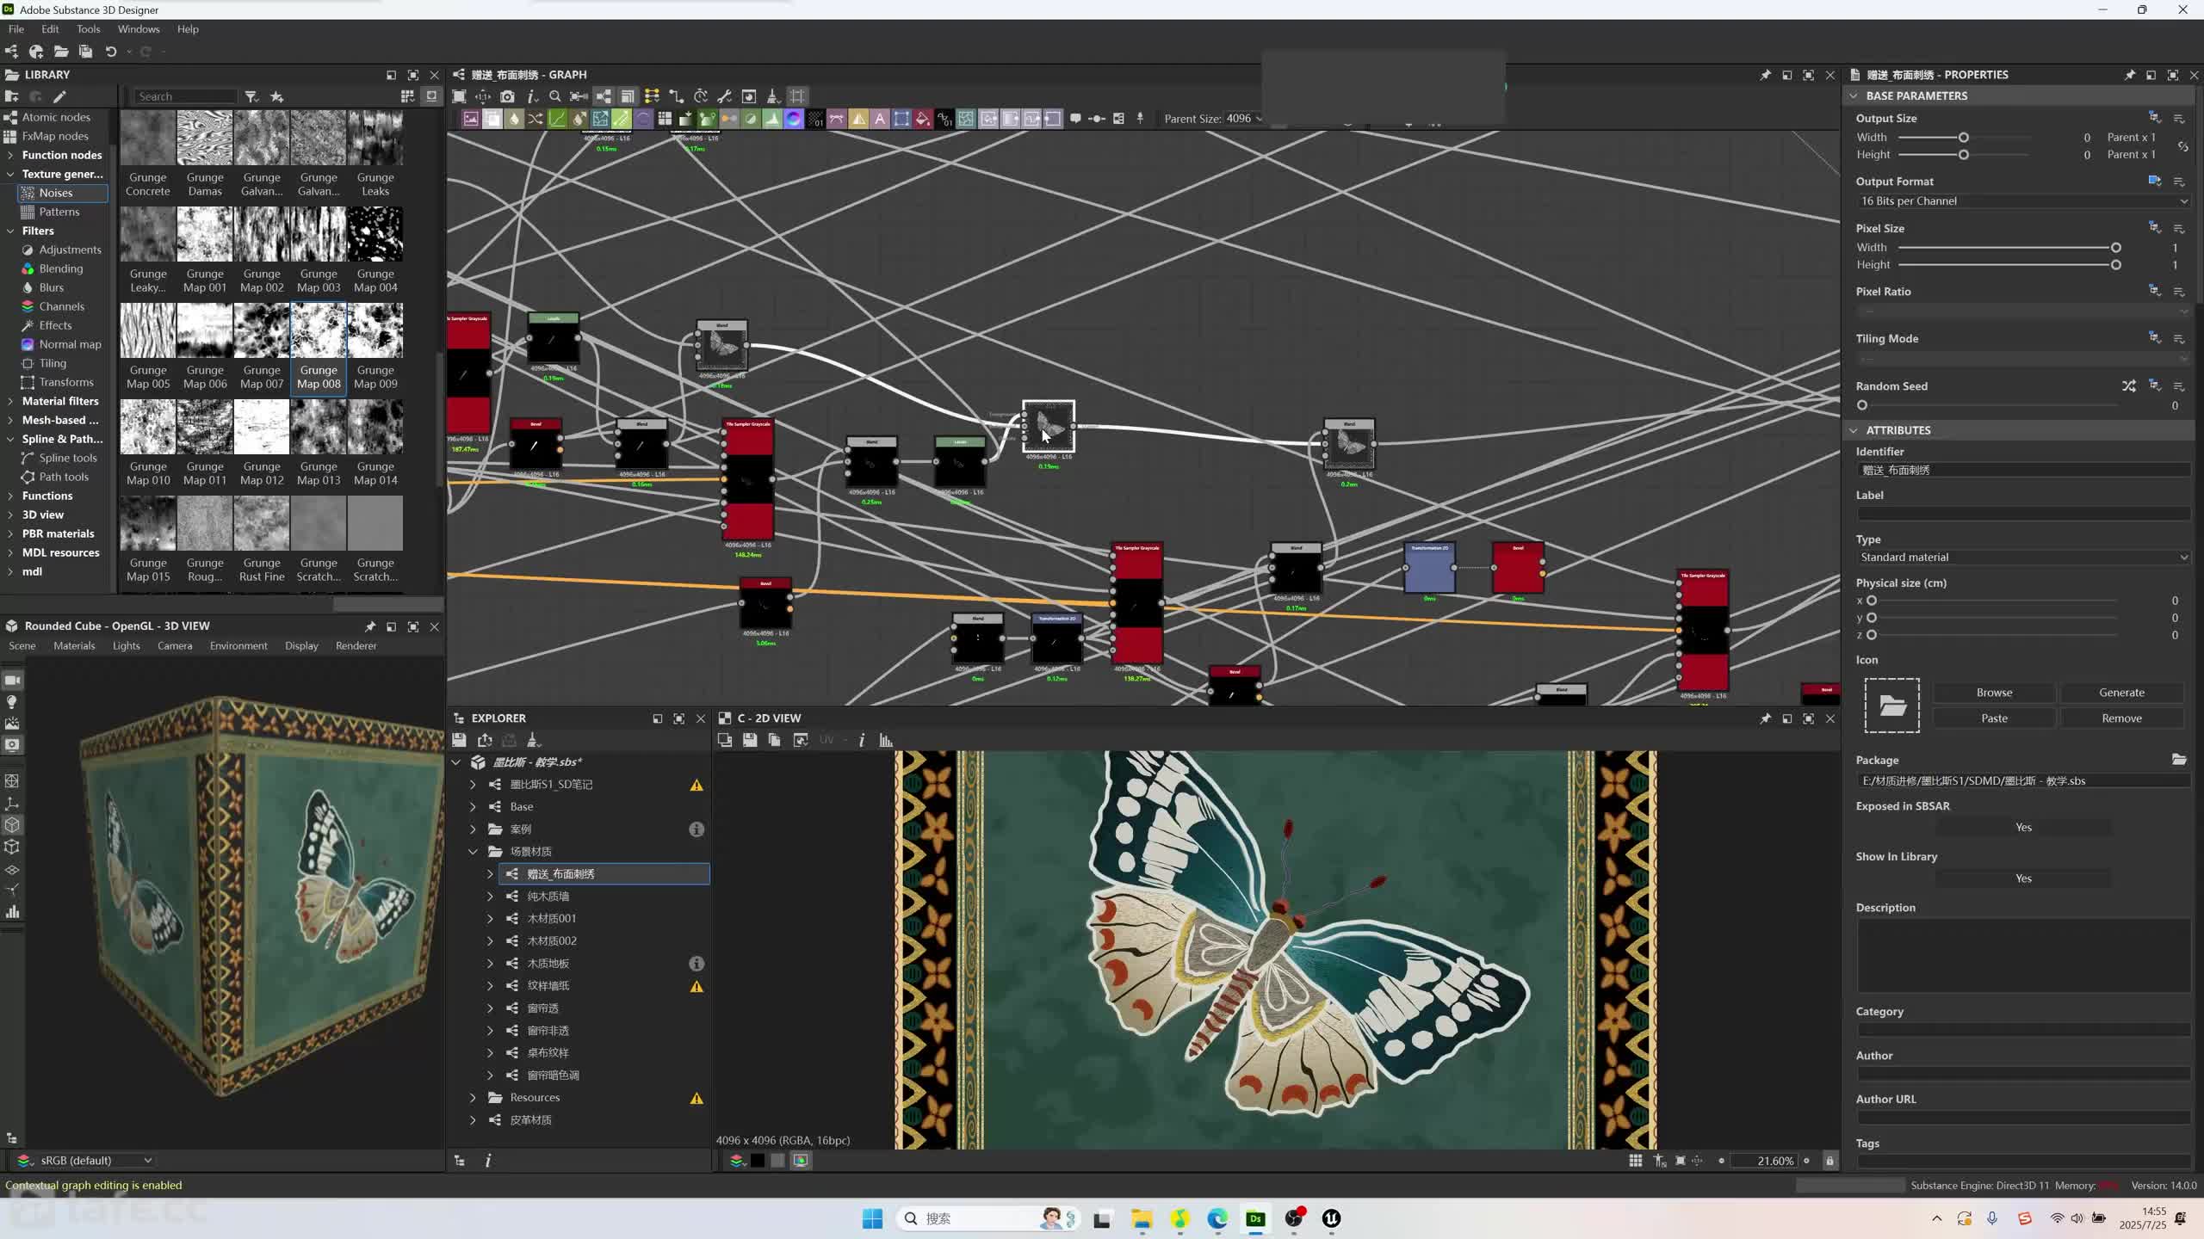Image resolution: width=2204 pixels, height=1239 pixels.
Task: Click the Random Seed slider handle
Action: click(x=1862, y=405)
